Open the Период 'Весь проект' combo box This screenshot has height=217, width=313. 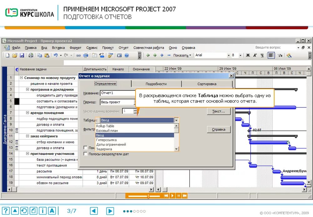118,102
